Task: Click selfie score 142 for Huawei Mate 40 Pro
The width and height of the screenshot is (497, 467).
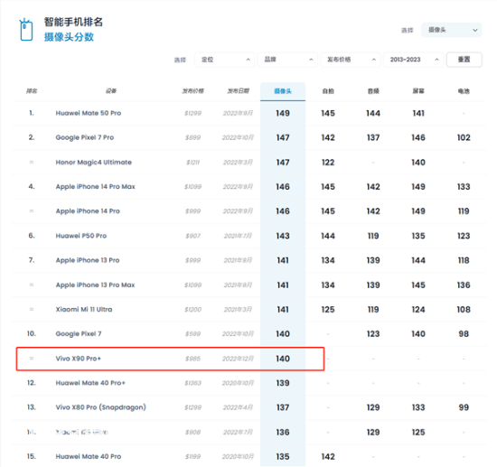Action: coord(328,456)
